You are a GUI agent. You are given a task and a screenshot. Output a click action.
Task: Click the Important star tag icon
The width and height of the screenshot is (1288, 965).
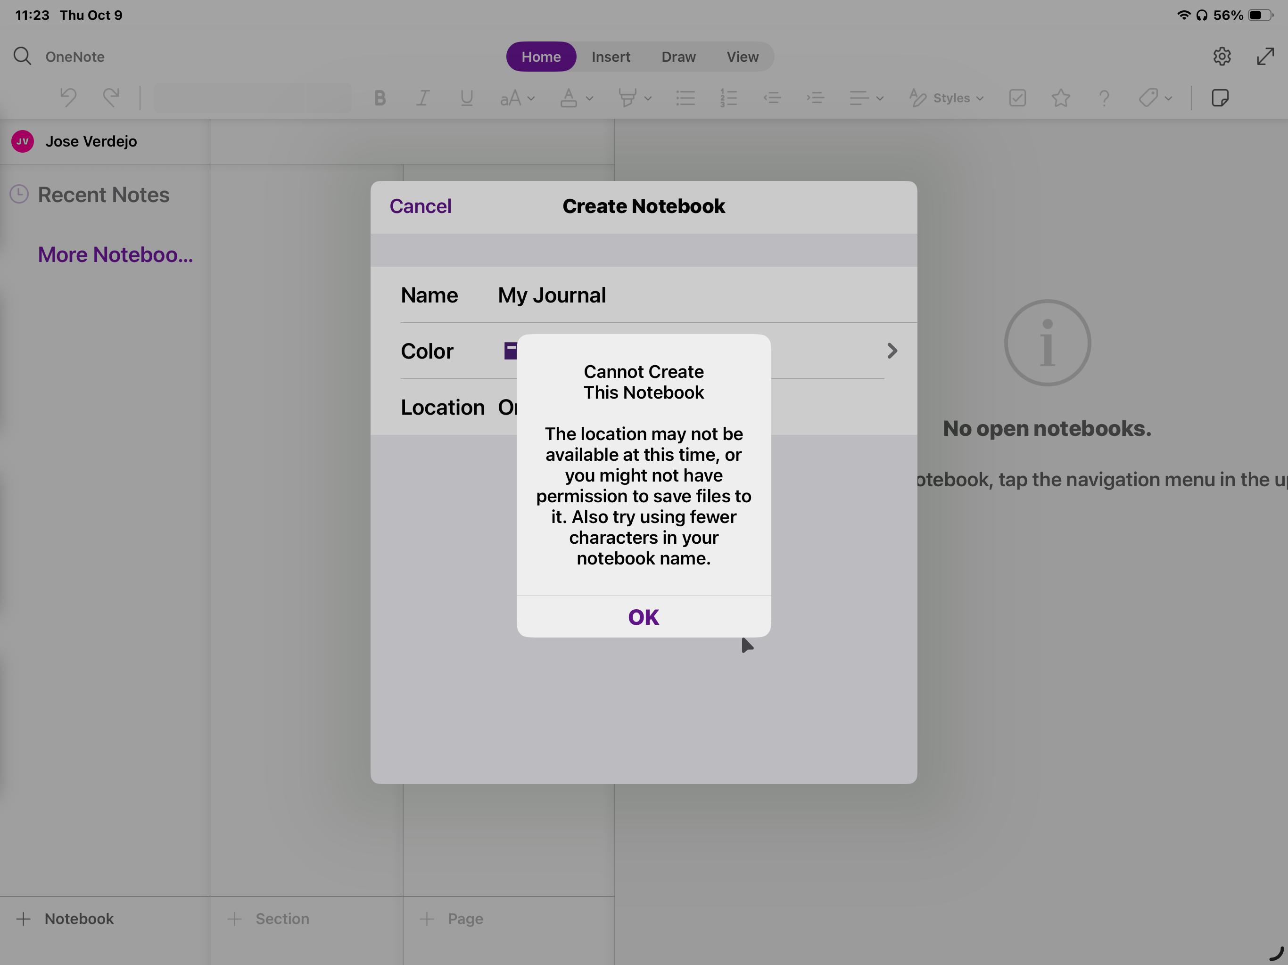(x=1060, y=98)
